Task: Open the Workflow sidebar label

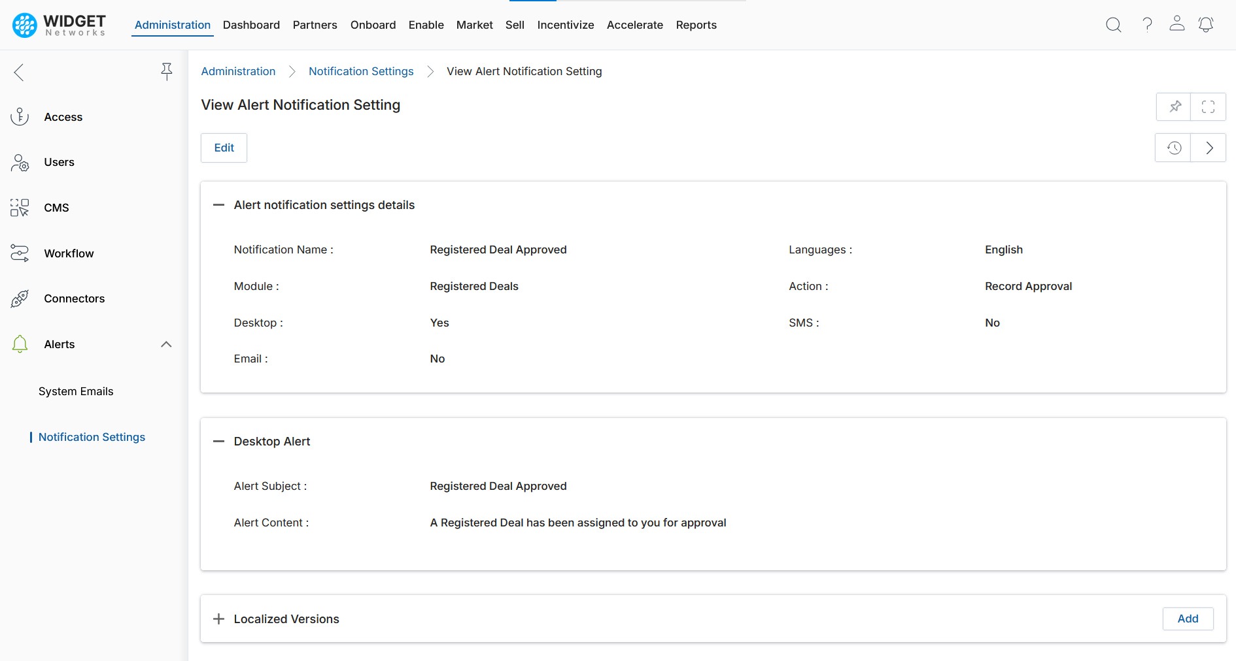Action: 69,253
